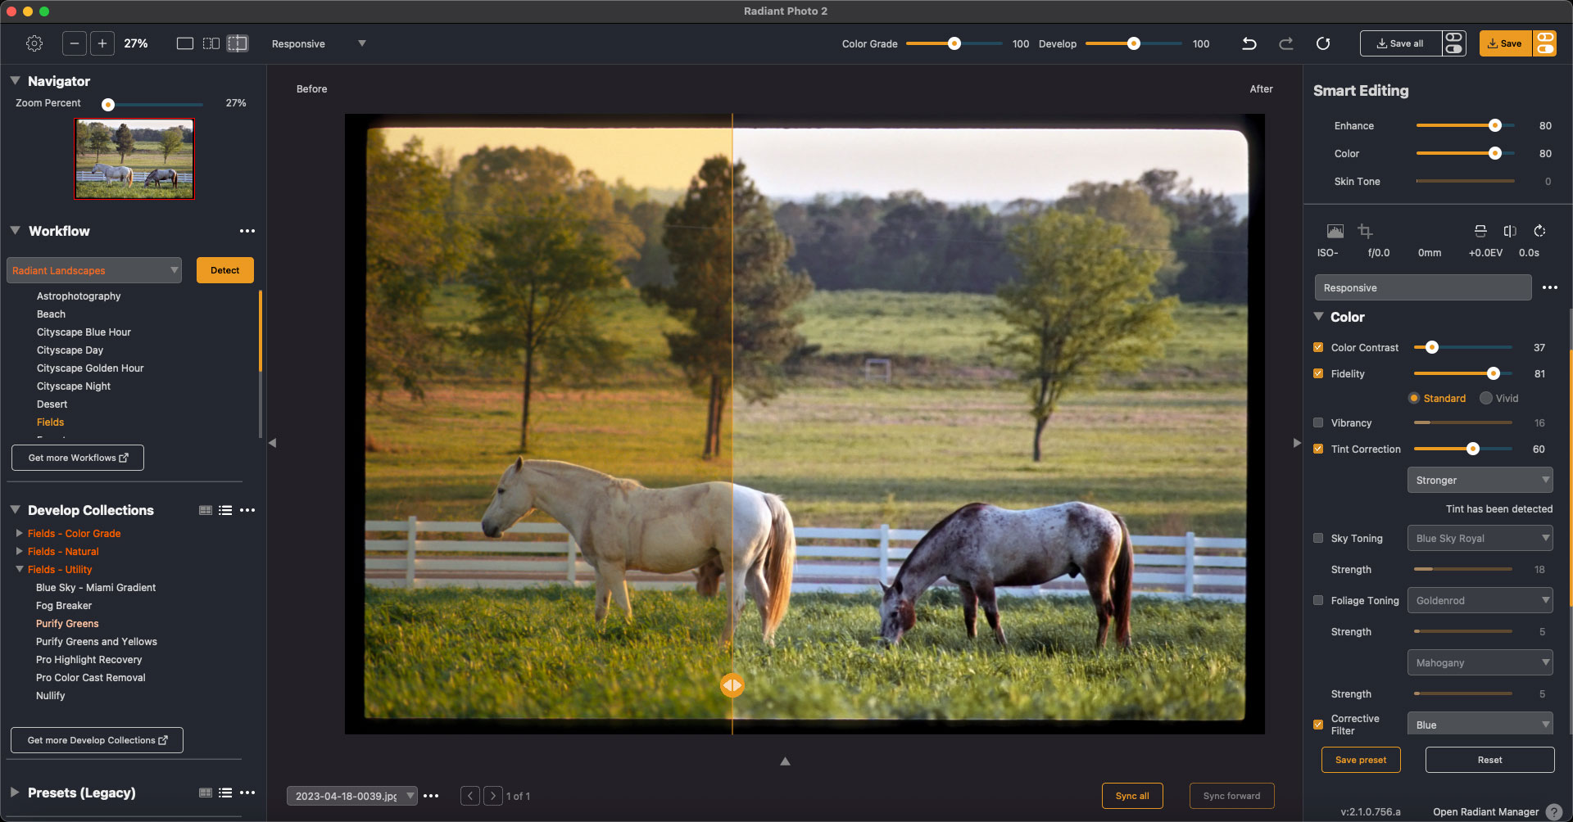
Task: Click the undo arrow icon
Action: (x=1249, y=43)
